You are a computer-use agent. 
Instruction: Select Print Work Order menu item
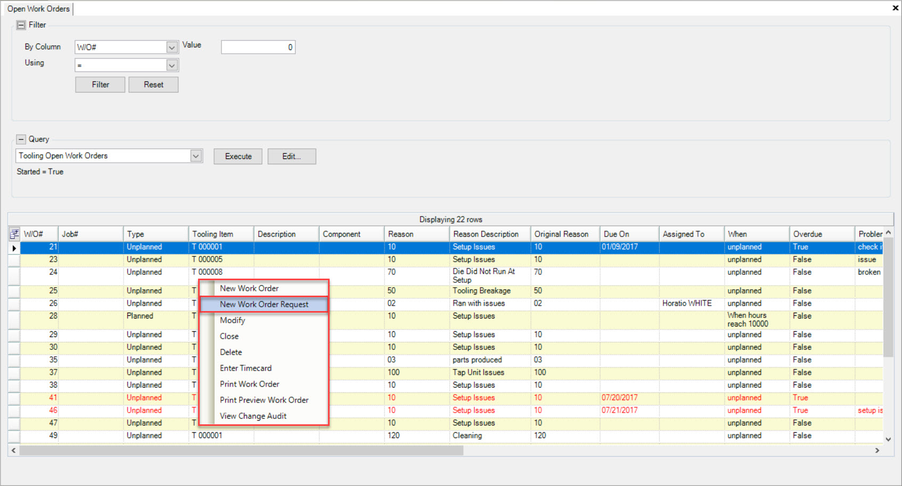click(264, 384)
